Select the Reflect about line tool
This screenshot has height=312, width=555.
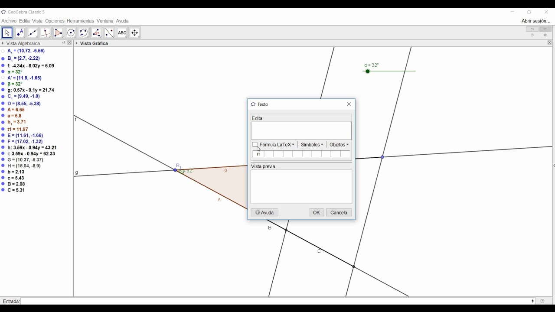click(109, 33)
